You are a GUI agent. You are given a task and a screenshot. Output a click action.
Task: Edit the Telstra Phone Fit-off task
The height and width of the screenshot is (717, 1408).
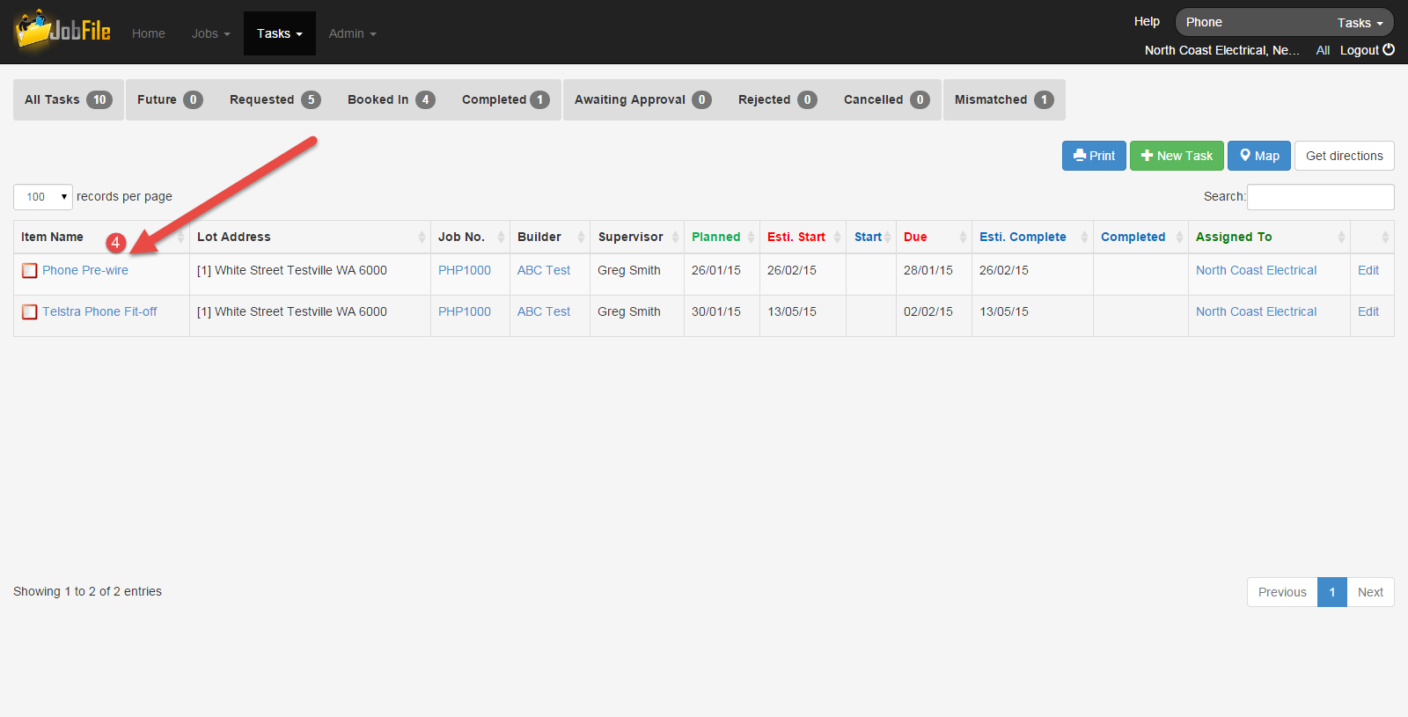(x=1368, y=311)
